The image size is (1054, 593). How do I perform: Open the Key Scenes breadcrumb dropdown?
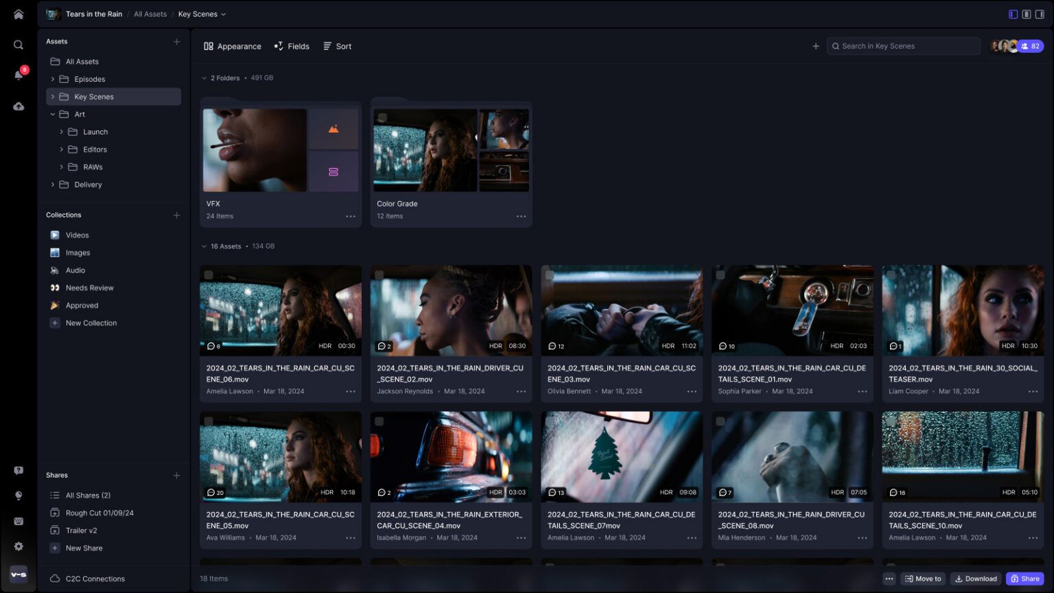[224, 14]
